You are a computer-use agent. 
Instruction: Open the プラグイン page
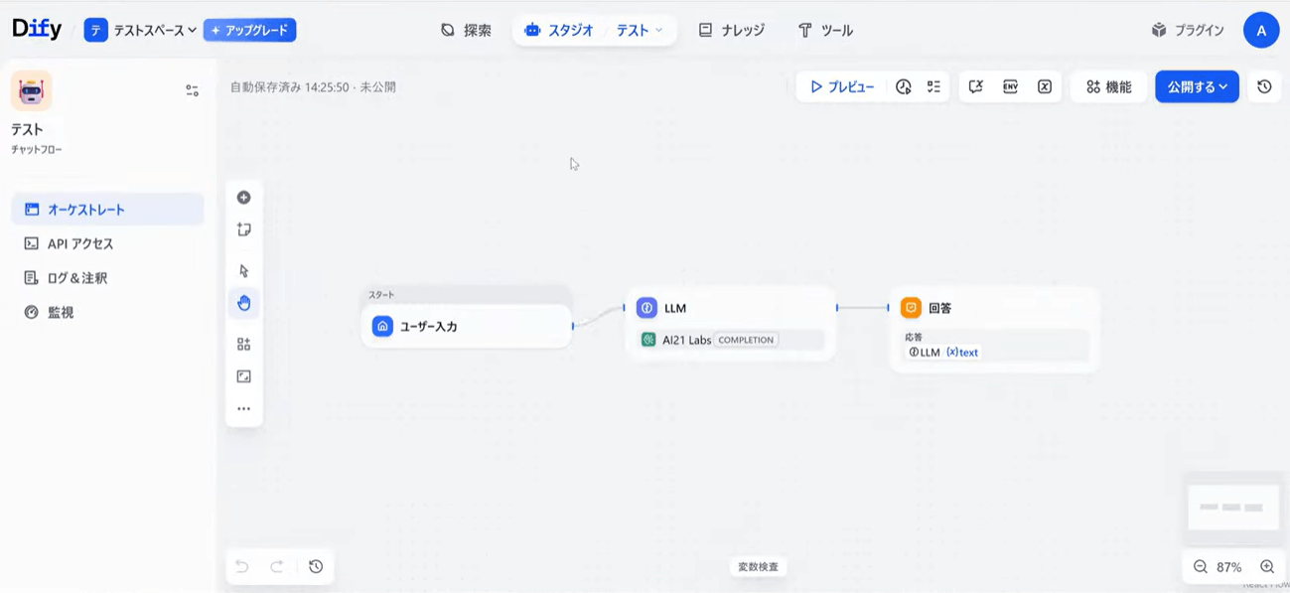click(x=1188, y=31)
